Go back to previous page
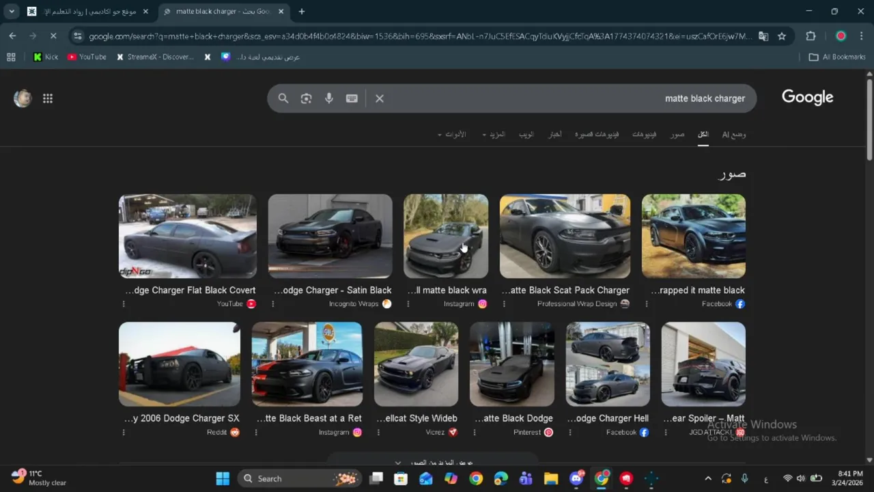 click(x=12, y=36)
